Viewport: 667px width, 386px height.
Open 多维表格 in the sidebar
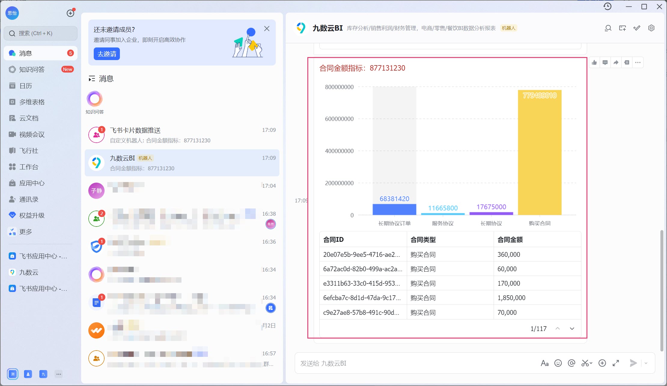41,102
